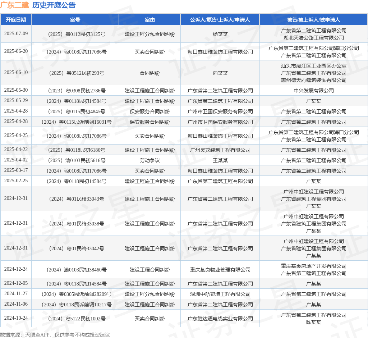The height and width of the screenshot is (338, 368).
Task: Click the 案由 column header
Action: [x=150, y=20]
